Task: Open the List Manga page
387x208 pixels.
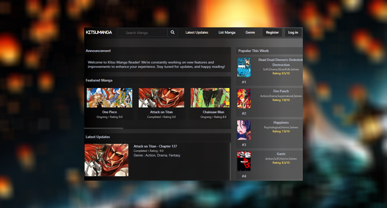Action: [227, 32]
